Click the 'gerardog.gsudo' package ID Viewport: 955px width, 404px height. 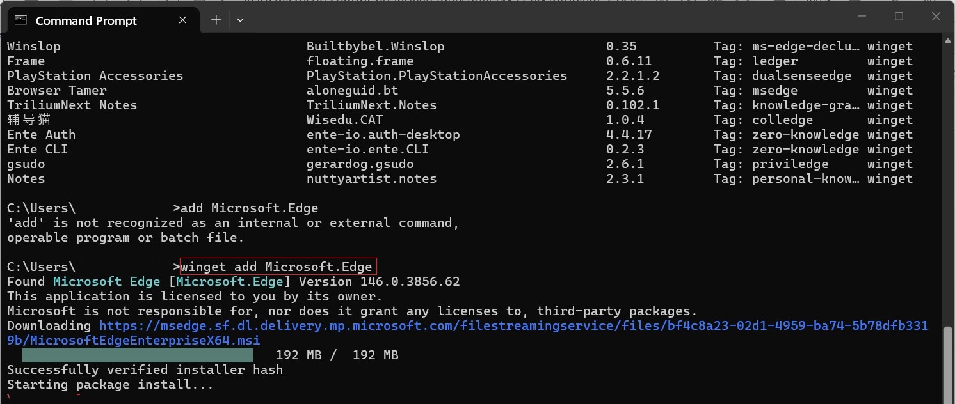tap(360, 164)
